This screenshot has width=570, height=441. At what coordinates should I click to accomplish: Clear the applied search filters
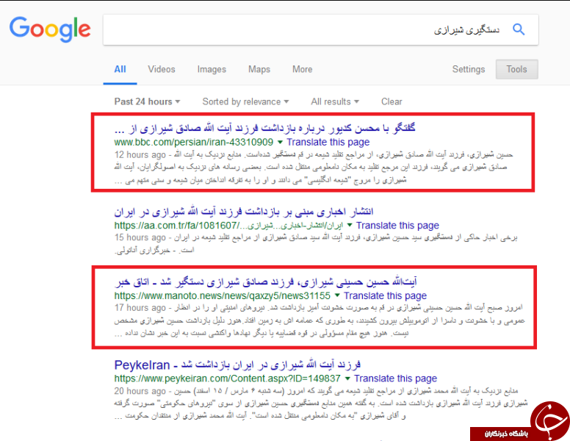pos(392,101)
